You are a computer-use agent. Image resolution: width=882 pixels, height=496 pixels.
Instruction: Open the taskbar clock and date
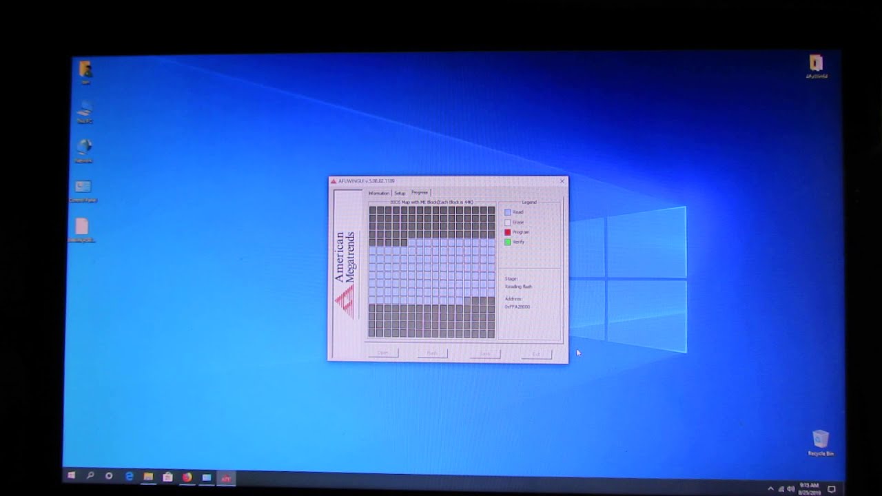coord(809,488)
